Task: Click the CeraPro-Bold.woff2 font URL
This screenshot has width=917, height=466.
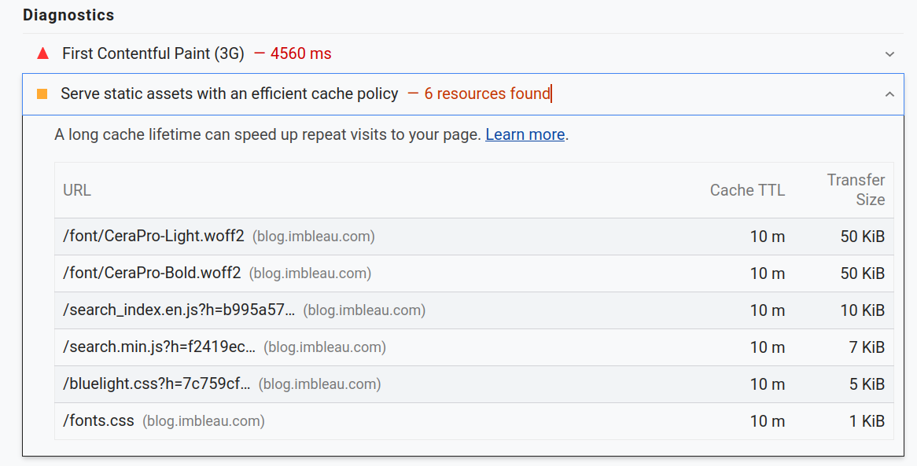Action: pos(152,273)
